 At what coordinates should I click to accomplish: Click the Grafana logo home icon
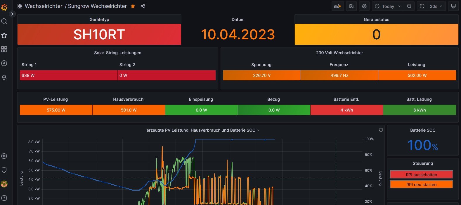tap(4, 7)
